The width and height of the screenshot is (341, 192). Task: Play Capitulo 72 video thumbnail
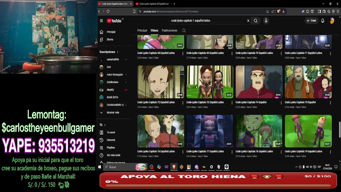(x=161, y=82)
